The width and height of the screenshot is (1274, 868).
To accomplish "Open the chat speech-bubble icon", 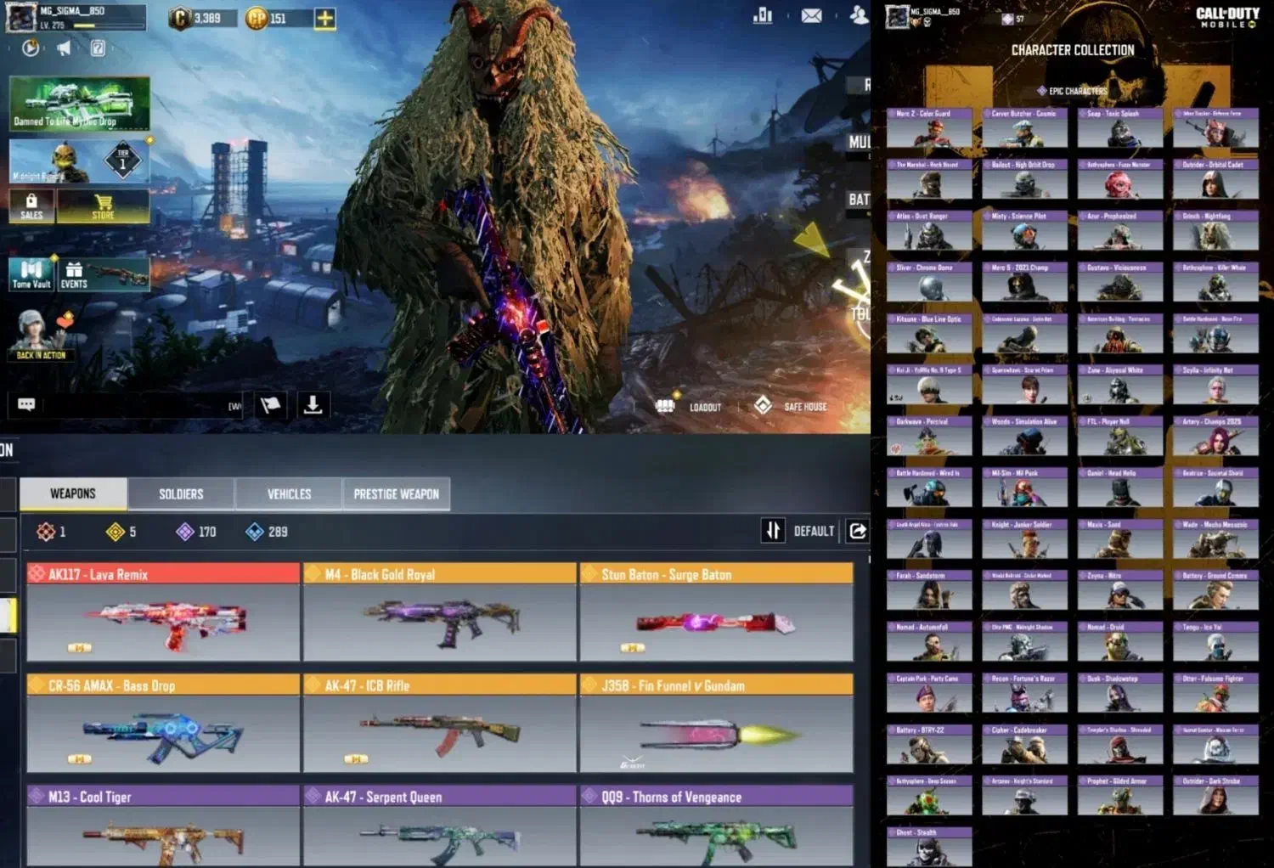I will point(26,404).
